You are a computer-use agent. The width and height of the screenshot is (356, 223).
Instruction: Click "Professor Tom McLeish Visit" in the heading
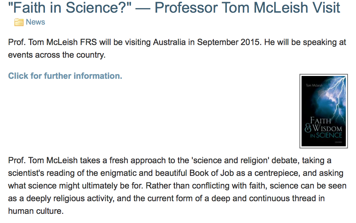coord(247,8)
